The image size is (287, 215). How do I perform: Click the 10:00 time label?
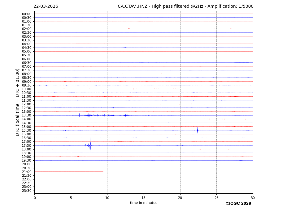27,89
